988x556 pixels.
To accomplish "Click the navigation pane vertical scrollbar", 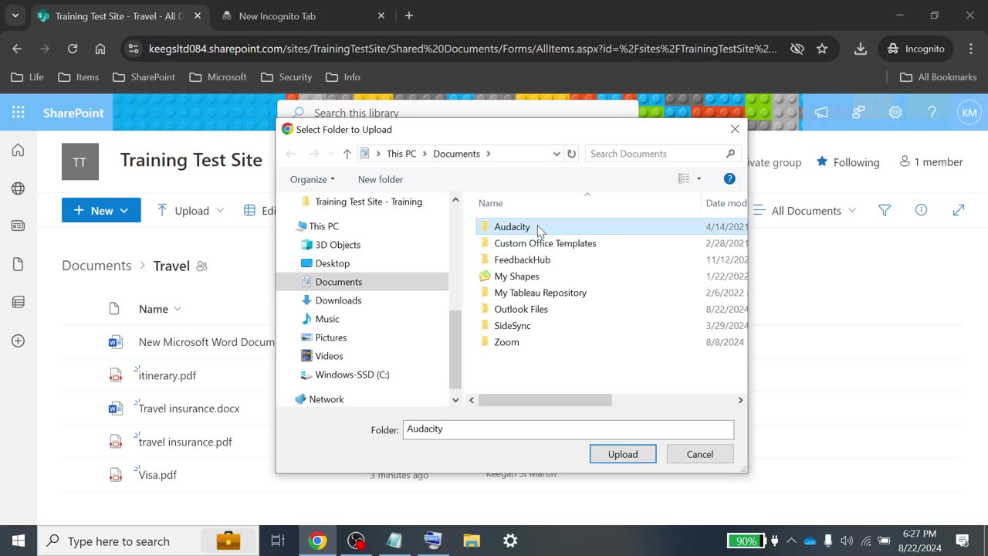I will (x=455, y=348).
